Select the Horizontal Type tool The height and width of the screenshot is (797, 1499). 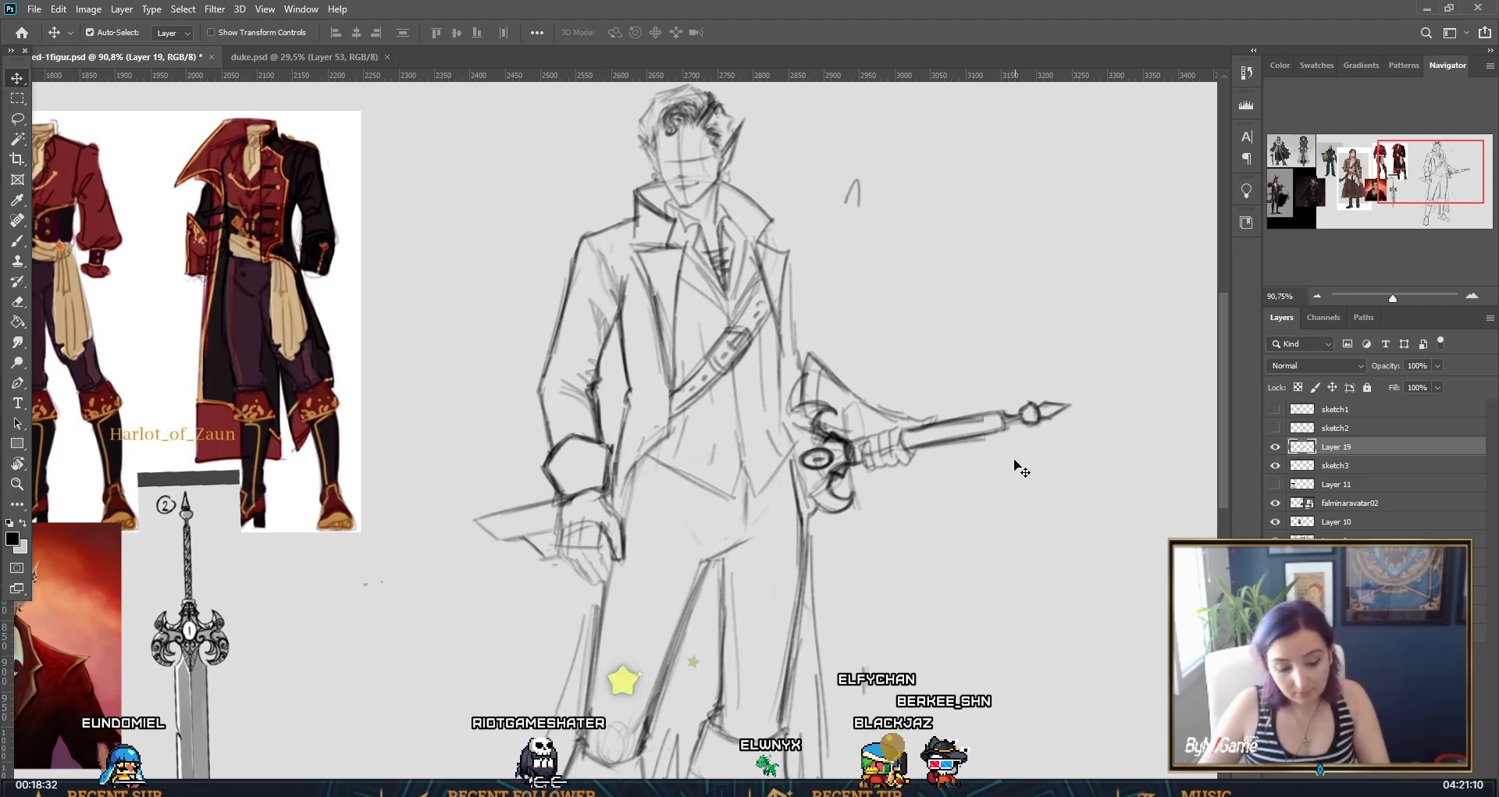pyautogui.click(x=17, y=404)
